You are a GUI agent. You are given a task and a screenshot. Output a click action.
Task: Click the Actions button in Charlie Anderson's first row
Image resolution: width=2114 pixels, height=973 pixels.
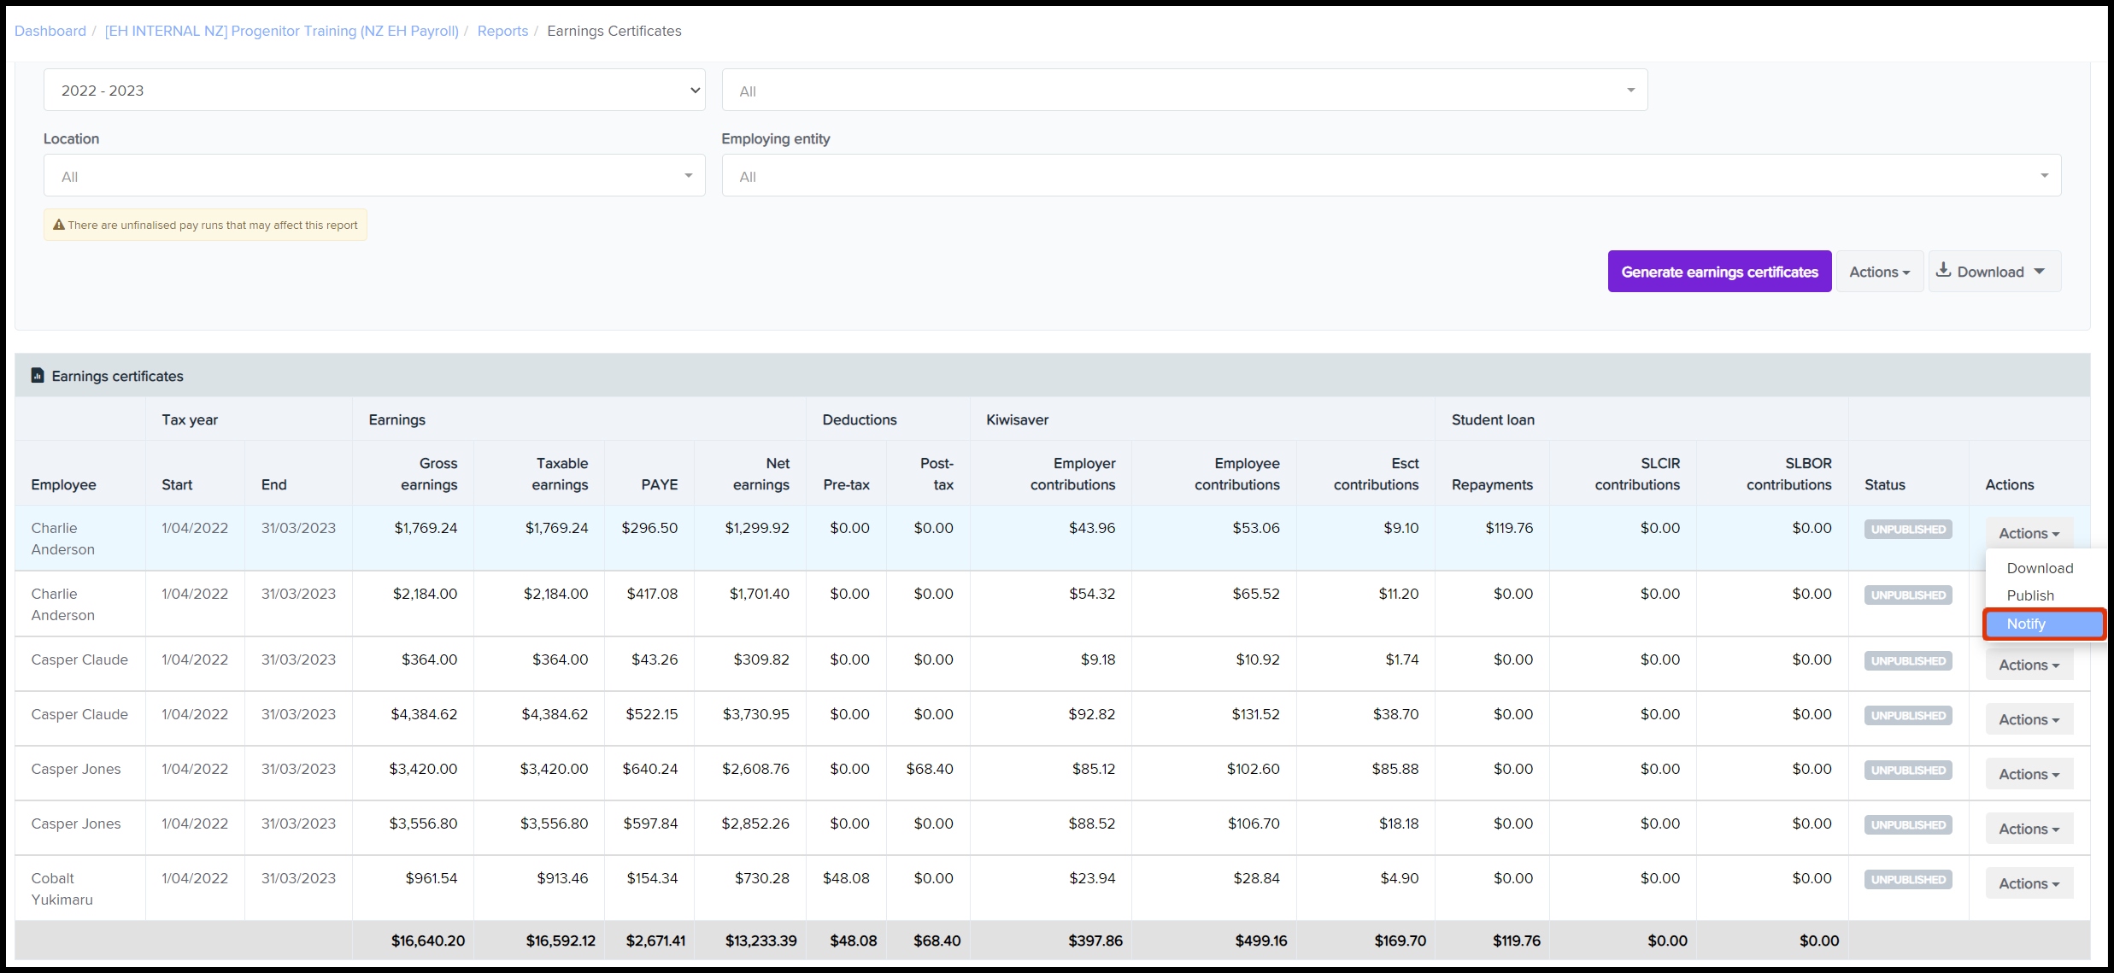pyautogui.click(x=2029, y=533)
